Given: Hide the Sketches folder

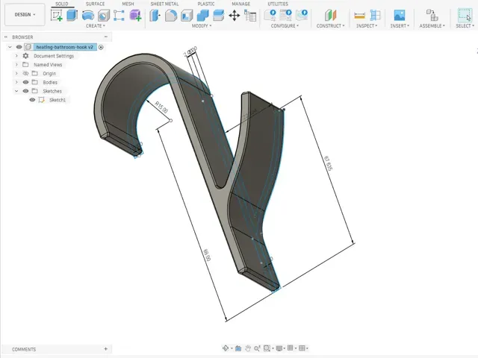Looking at the screenshot, I should [25, 91].
